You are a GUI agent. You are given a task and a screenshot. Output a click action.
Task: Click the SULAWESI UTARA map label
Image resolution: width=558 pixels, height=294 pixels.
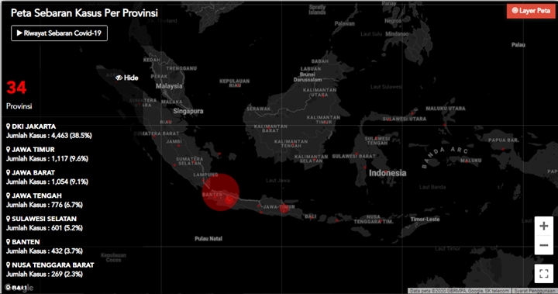tap(405, 119)
